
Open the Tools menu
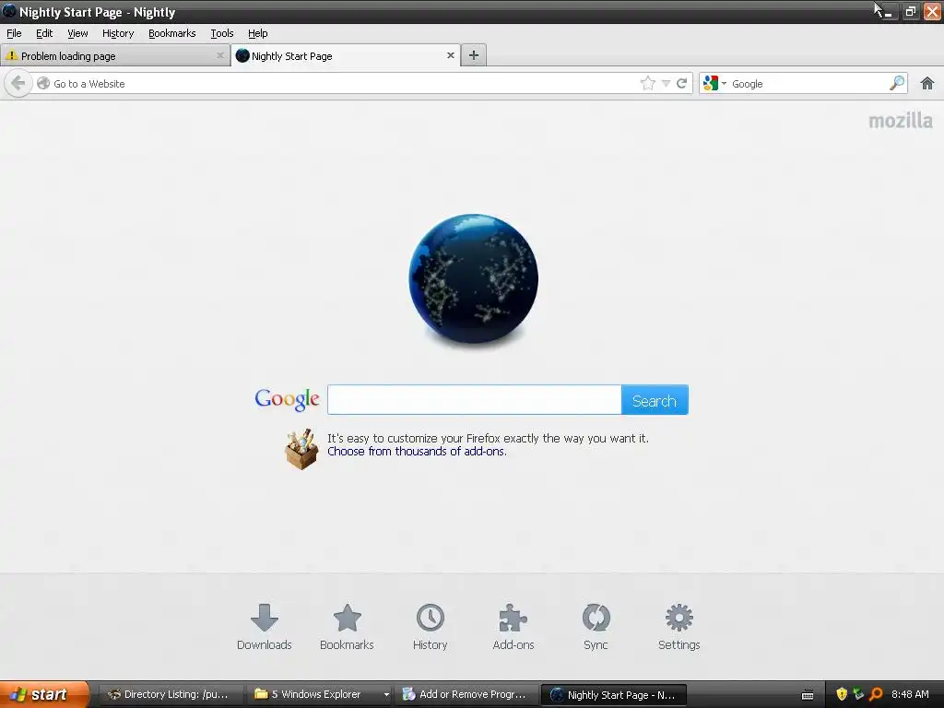221,33
